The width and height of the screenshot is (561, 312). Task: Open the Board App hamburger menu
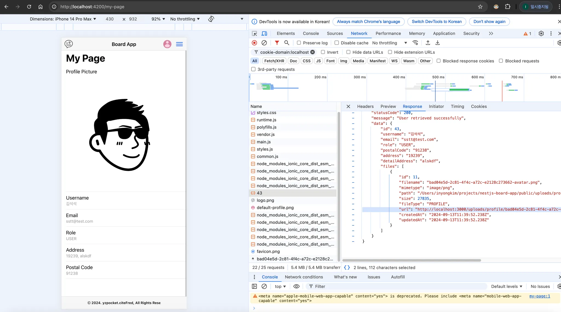pyautogui.click(x=179, y=44)
